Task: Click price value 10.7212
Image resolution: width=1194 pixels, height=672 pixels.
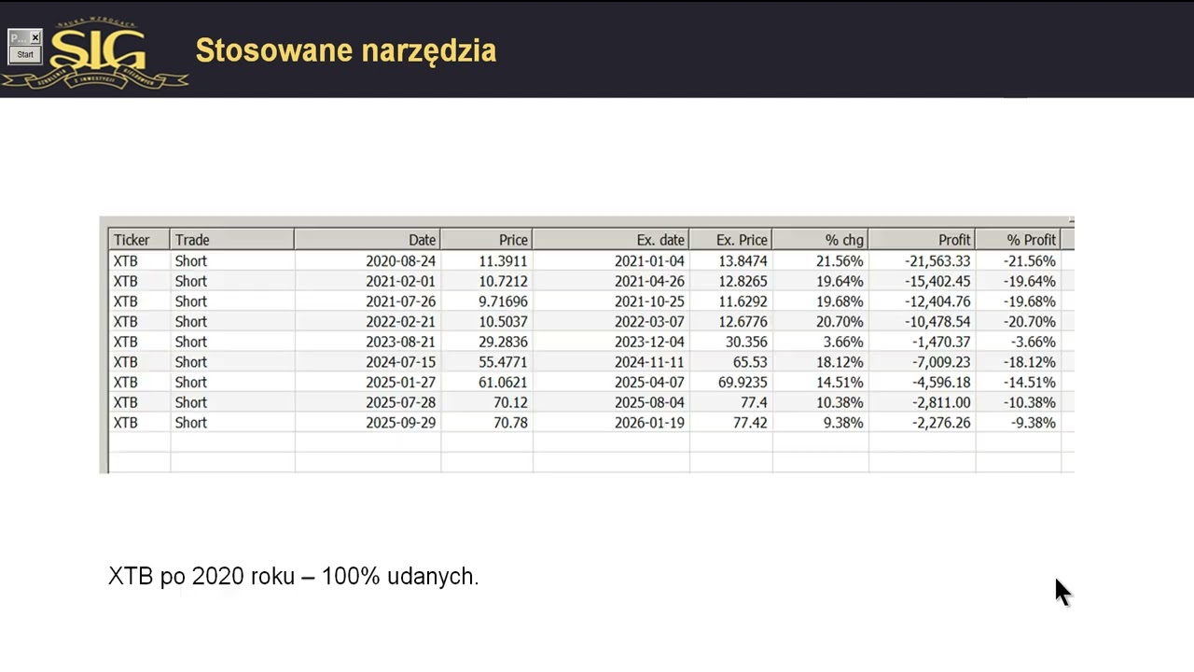Action: pyautogui.click(x=503, y=281)
